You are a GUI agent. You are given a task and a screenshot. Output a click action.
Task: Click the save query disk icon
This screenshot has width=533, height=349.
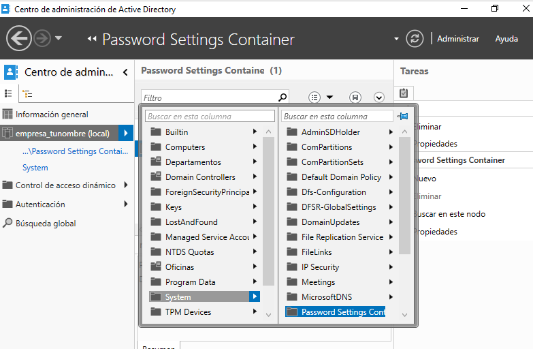click(x=355, y=97)
